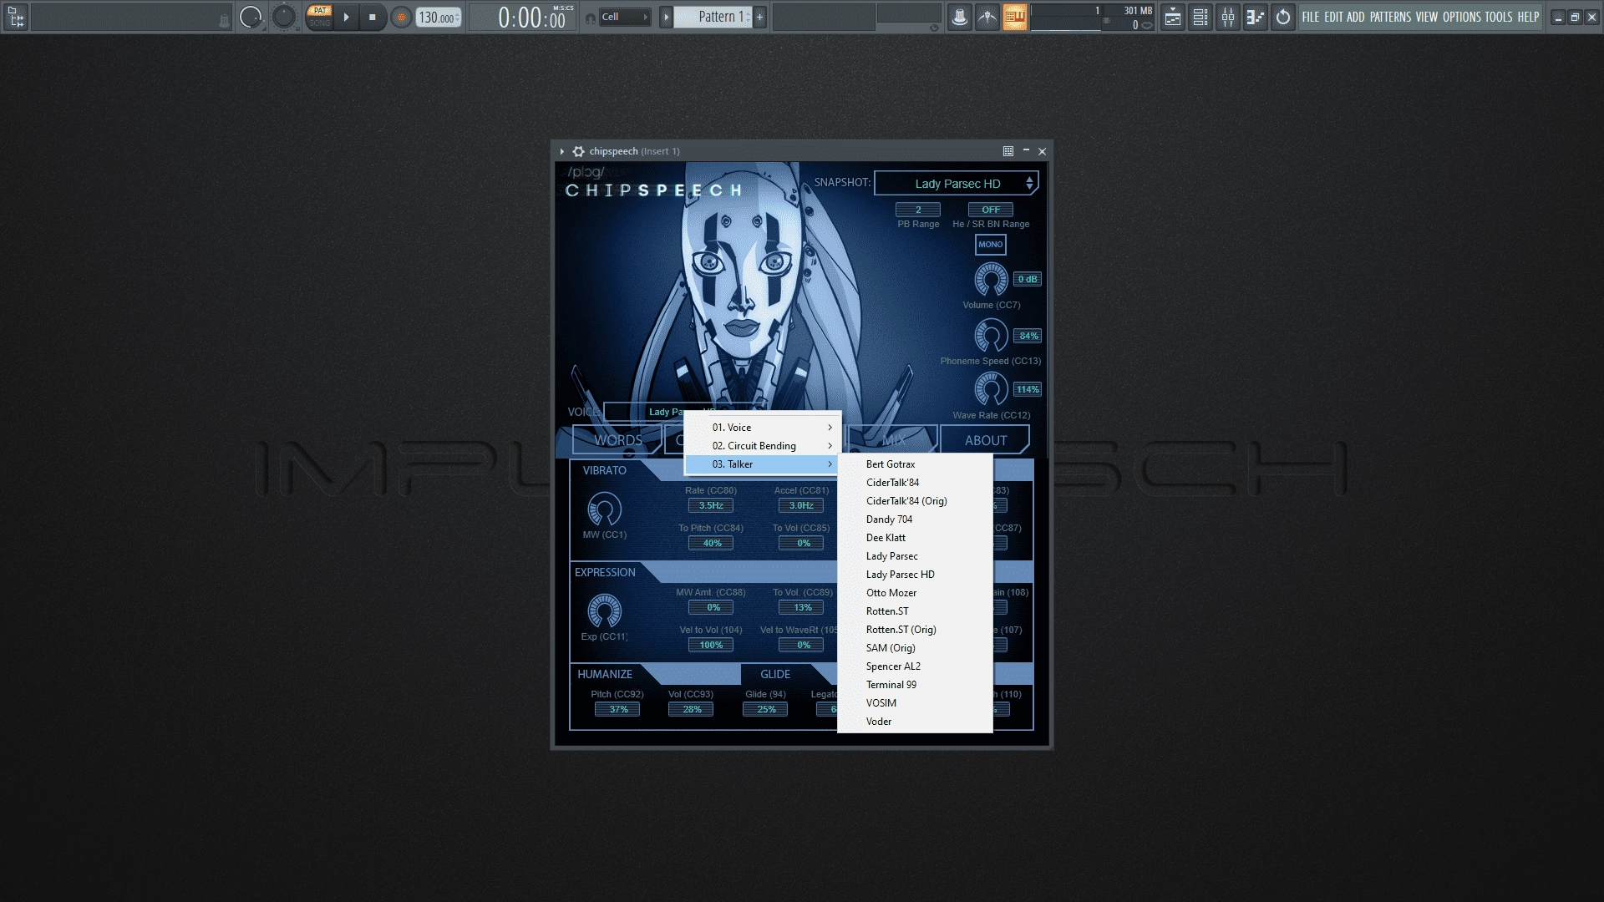Image resolution: width=1604 pixels, height=902 pixels.
Task: Select the 03. Talker menu entry
Action: (763, 464)
